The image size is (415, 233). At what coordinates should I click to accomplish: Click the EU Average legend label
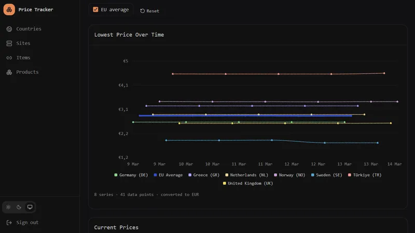171,175
